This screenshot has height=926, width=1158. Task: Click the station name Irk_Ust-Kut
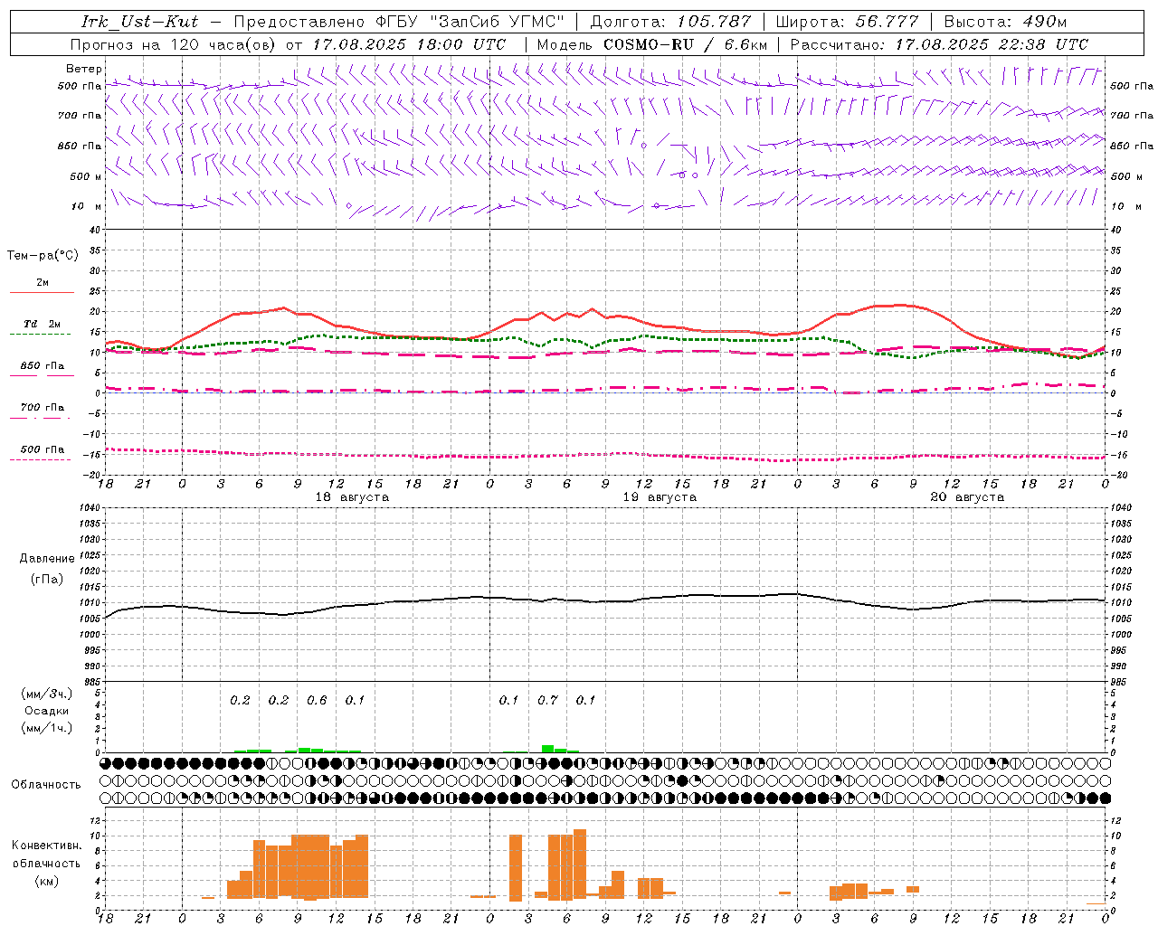click(x=140, y=22)
